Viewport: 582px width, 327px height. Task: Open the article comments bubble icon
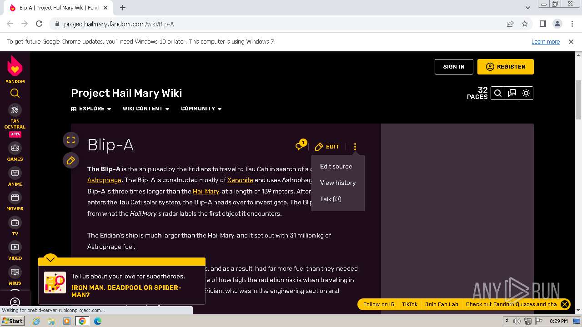(x=300, y=146)
